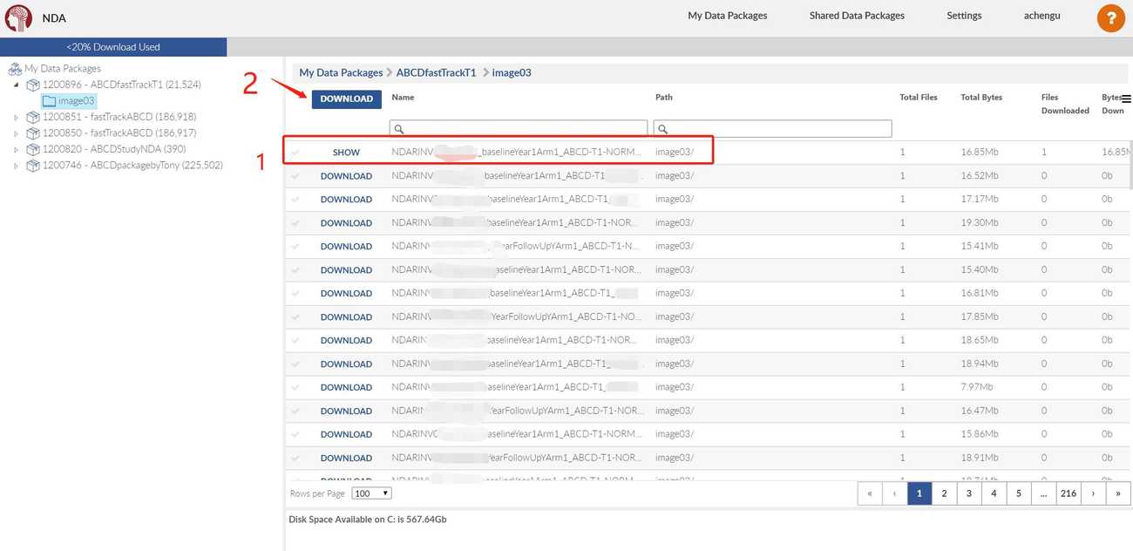Click the My Data Packages root tree icon
The width and height of the screenshot is (1133, 551).
(15, 69)
